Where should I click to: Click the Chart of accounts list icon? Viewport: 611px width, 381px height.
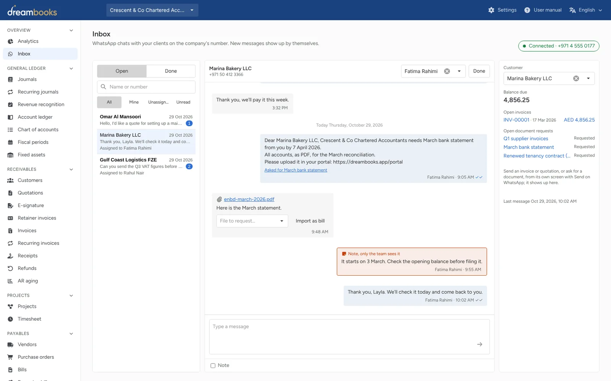pyautogui.click(x=10, y=130)
